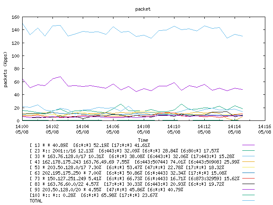The width and height of the screenshot is (273, 205).
Task: Click the y-axis tick label 100
Action: click(x=15, y=56)
